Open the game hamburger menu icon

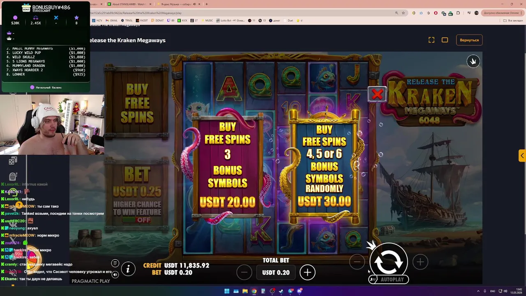click(x=115, y=263)
